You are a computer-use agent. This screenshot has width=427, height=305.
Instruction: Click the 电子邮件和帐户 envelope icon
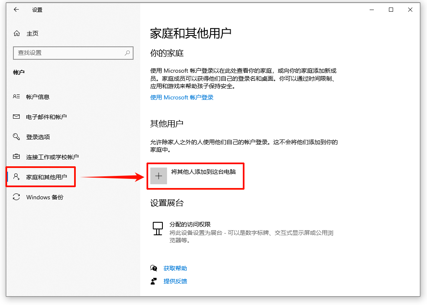point(16,117)
